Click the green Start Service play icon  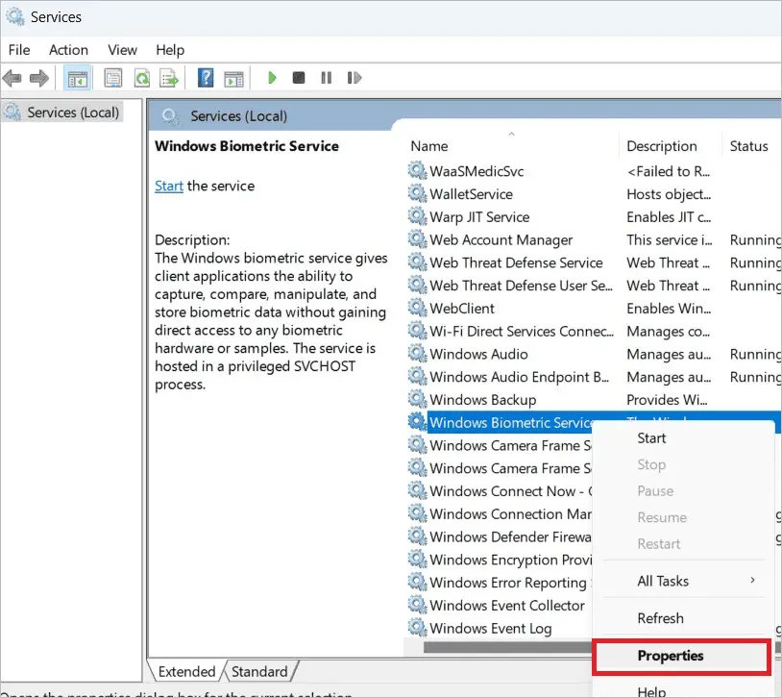[x=272, y=77]
